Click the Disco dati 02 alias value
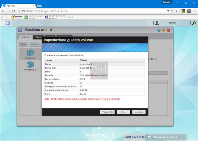198x141 pixels. pyautogui.click(x=86, y=68)
